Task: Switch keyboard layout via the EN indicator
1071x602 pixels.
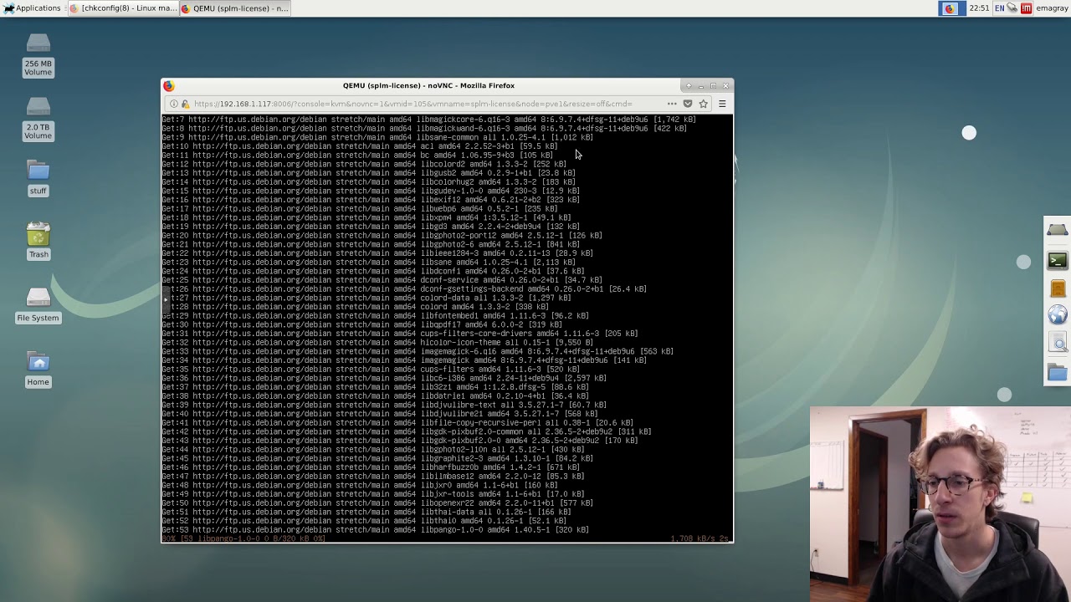Action: (999, 8)
